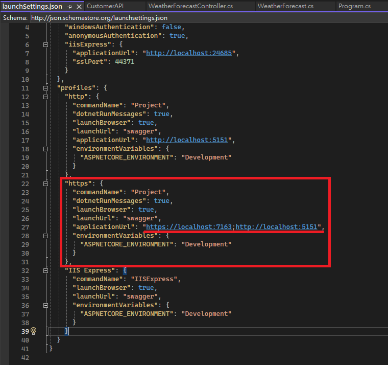This screenshot has width=388, height=365.
Task: Collapse the IIS Express profile block
Action: pos(46,270)
